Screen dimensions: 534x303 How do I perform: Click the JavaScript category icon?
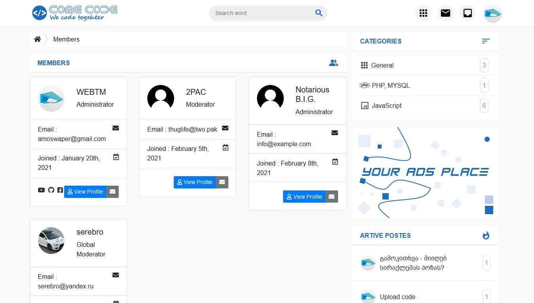(365, 105)
